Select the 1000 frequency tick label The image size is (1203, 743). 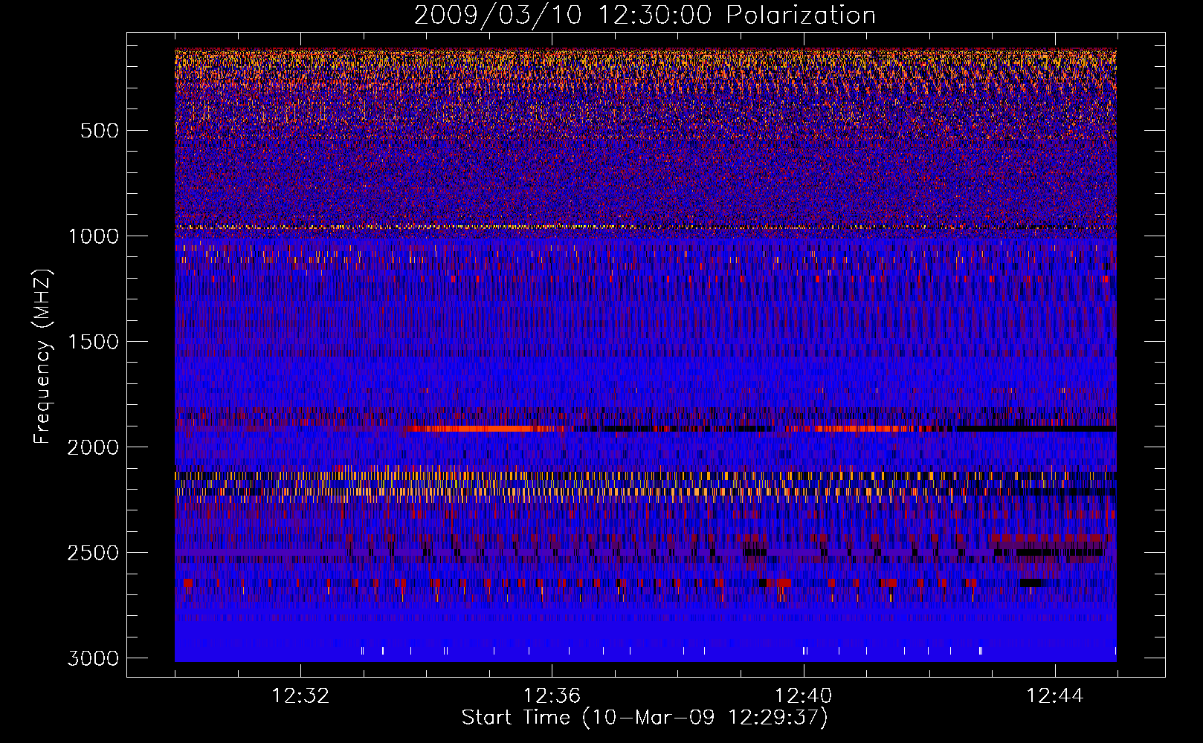point(93,236)
